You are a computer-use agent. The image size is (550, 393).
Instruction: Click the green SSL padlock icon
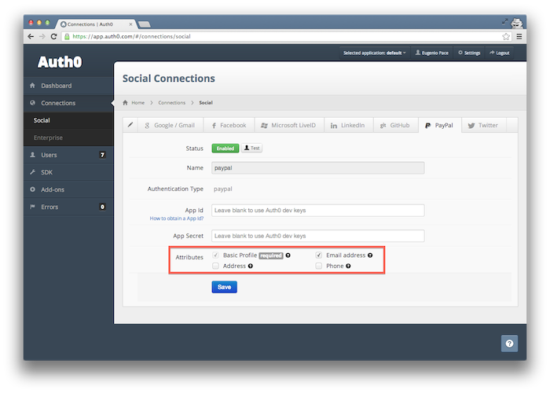67,36
